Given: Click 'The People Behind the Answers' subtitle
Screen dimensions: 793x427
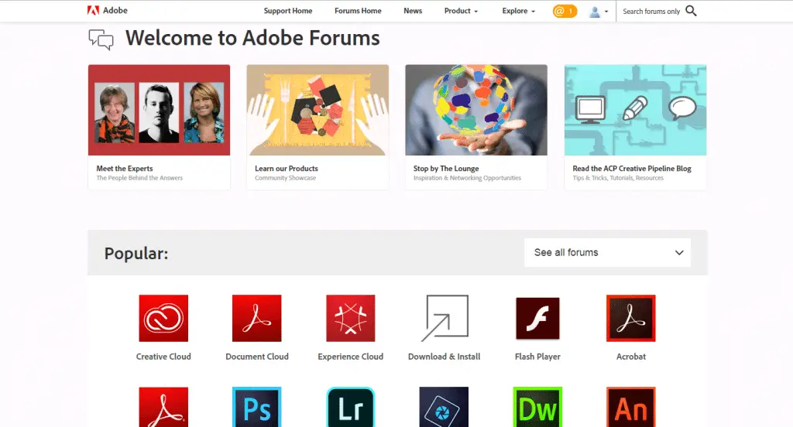Looking at the screenshot, I should click(139, 178).
